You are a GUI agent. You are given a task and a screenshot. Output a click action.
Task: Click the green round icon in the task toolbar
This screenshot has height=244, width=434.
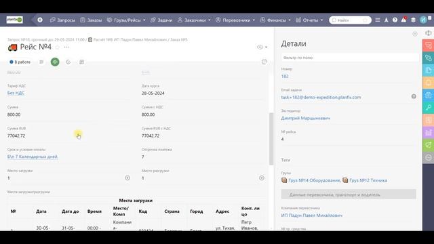55,62
